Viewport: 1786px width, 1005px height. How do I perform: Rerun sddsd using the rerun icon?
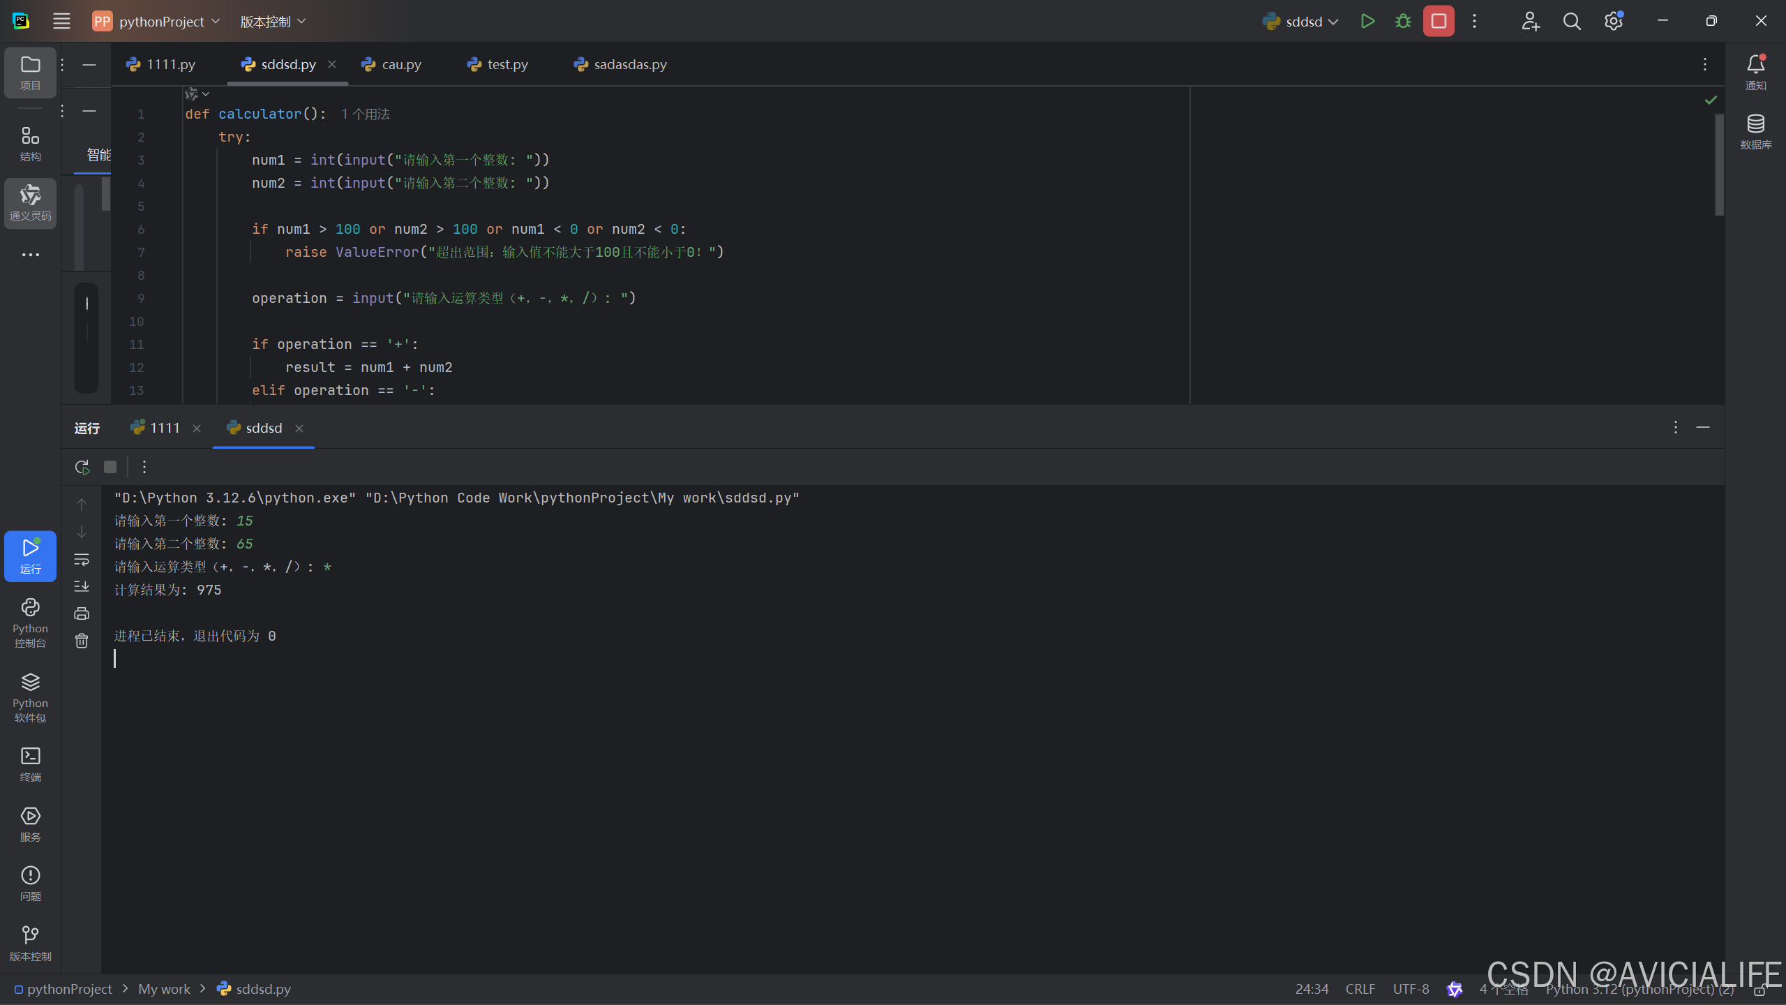tap(82, 467)
